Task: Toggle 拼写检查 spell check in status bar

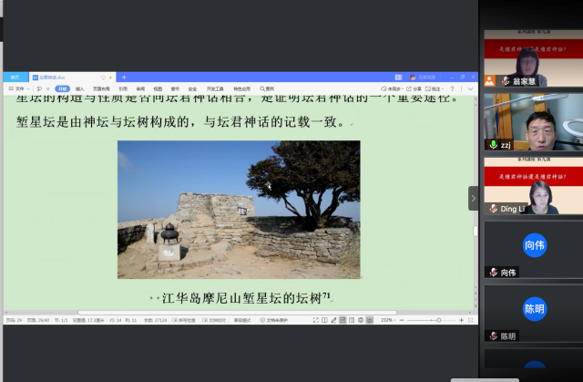Action: click(x=184, y=320)
